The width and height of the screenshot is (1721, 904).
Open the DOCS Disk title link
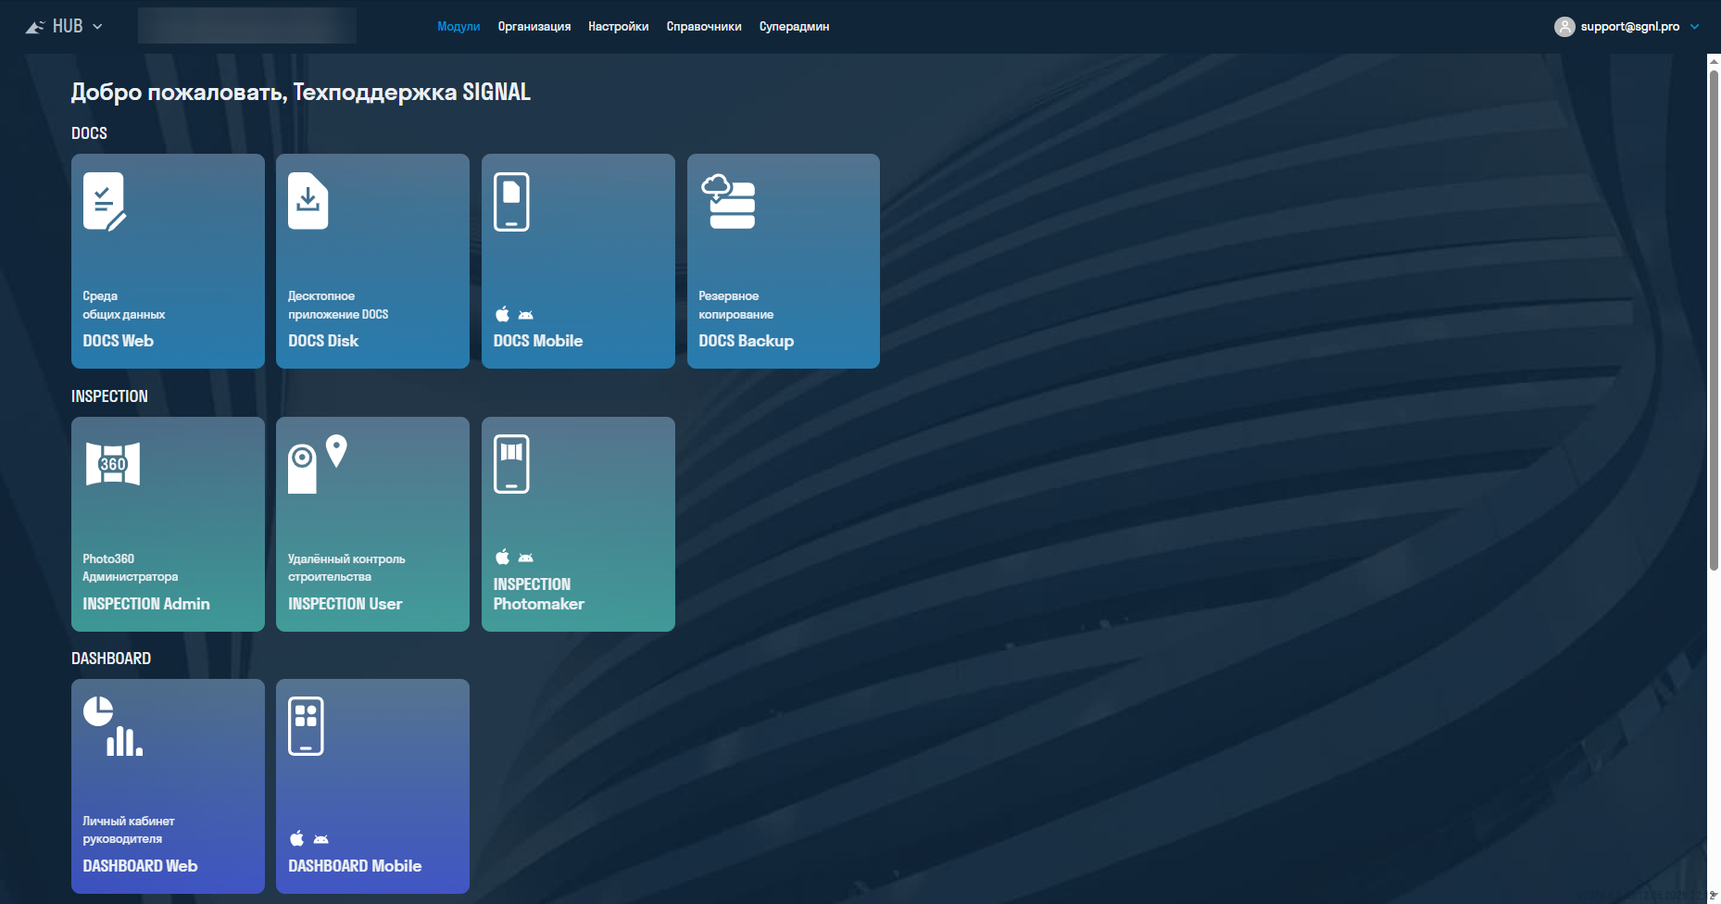[x=323, y=341]
